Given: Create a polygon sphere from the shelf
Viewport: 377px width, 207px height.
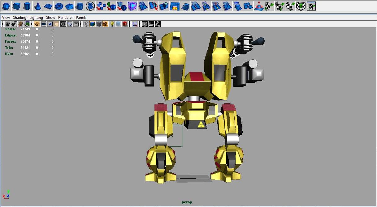Looking at the screenshot, I should click(x=6, y=6).
